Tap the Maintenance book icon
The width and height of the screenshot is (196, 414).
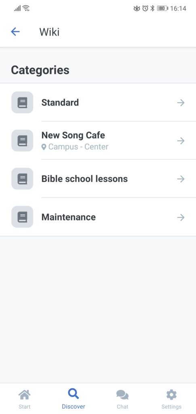(22, 217)
